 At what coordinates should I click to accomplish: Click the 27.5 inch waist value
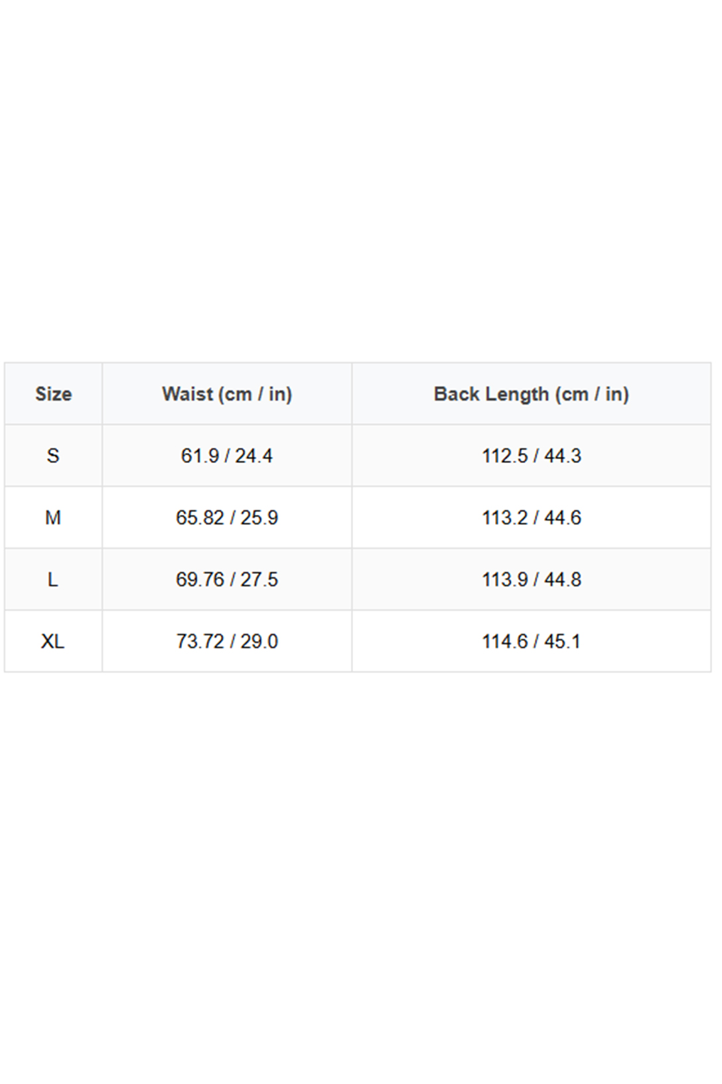[259, 580]
